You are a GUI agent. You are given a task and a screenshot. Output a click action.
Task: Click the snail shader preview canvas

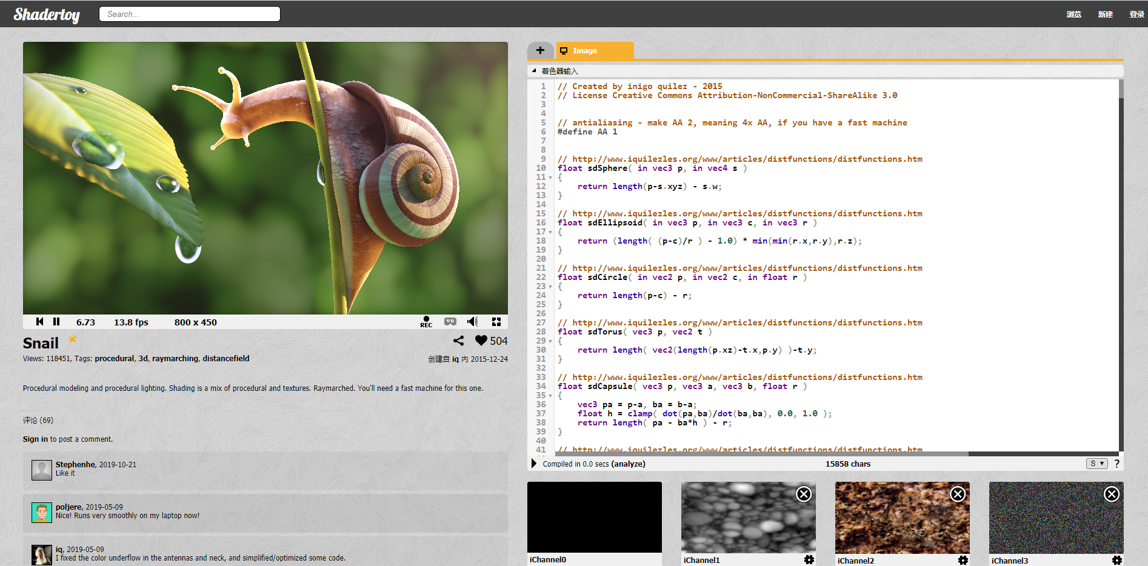click(265, 178)
